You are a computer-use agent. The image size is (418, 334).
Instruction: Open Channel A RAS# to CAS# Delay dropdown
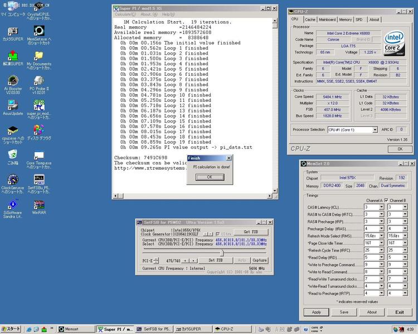pyautogui.click(x=381, y=214)
